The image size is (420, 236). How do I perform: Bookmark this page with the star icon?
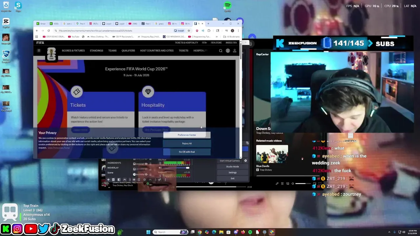click(189, 30)
